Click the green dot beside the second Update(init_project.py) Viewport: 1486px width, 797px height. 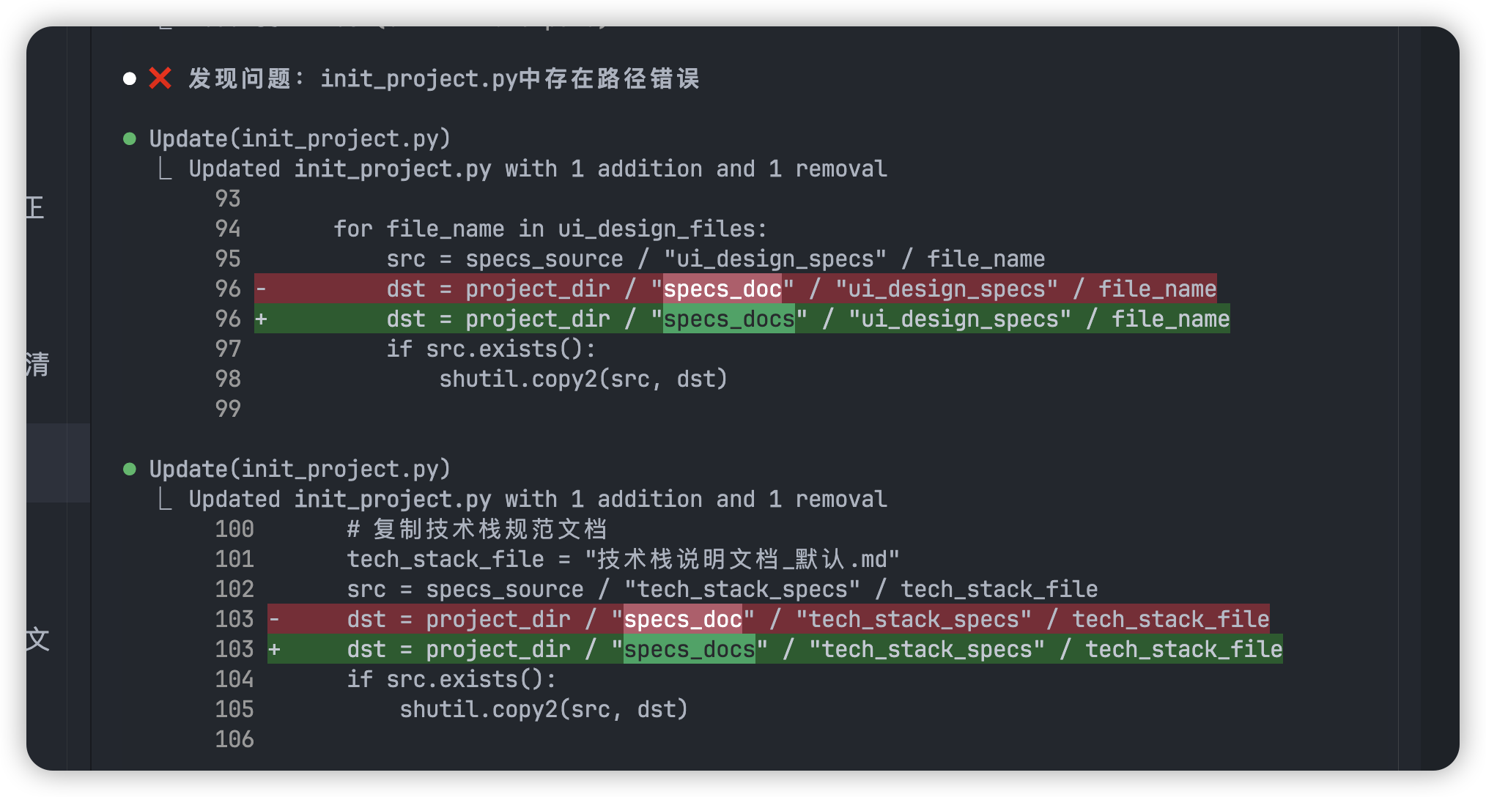tap(130, 469)
